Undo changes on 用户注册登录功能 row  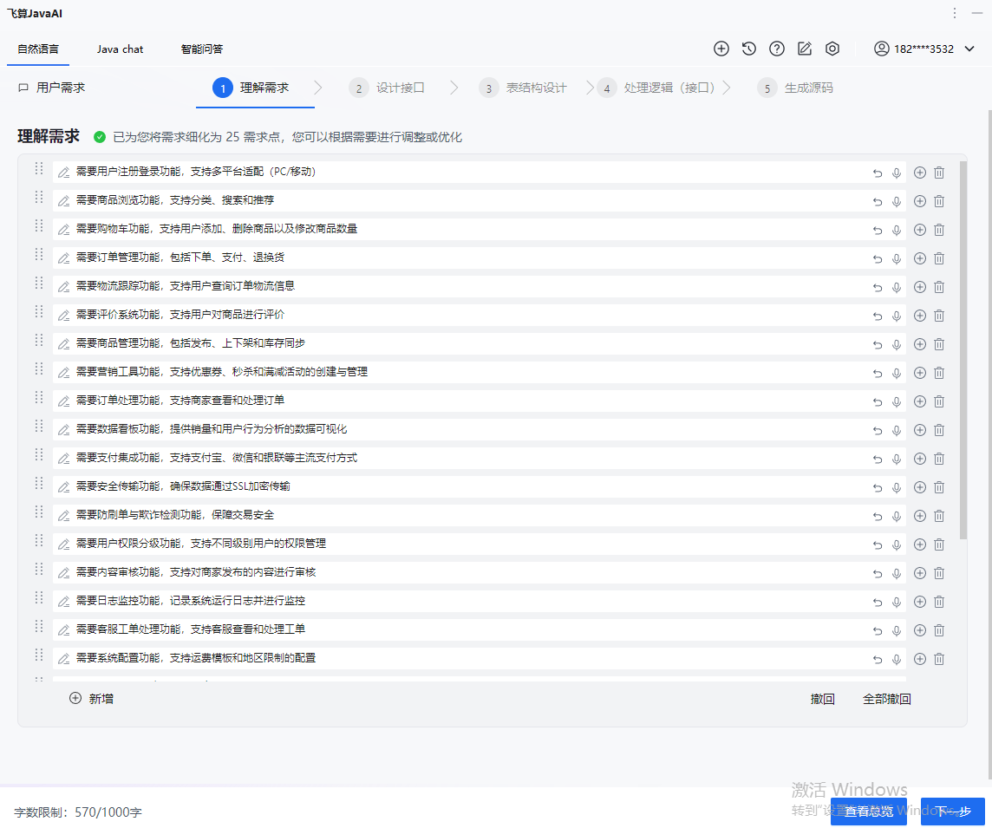click(x=878, y=173)
